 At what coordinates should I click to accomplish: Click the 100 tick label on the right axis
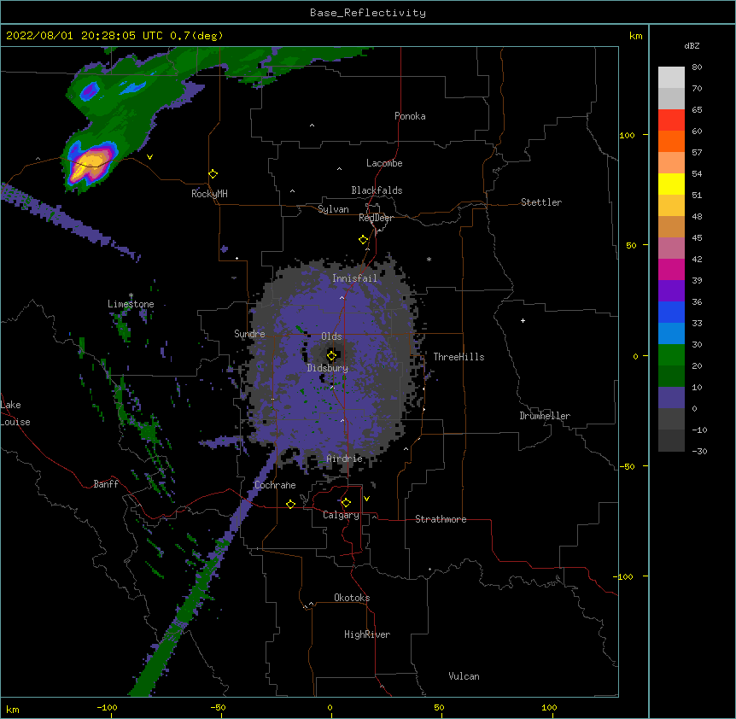coord(627,135)
